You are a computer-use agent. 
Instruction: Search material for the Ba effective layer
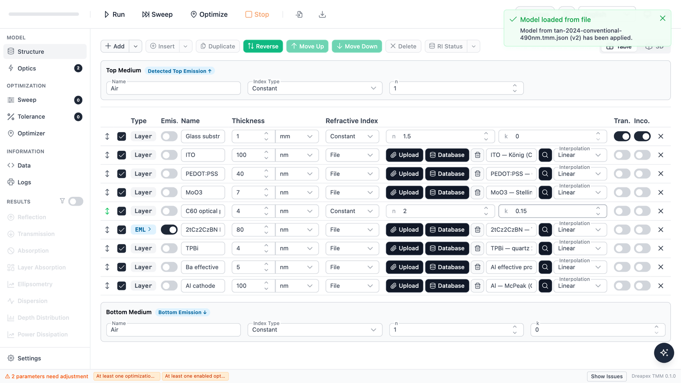[545, 267]
